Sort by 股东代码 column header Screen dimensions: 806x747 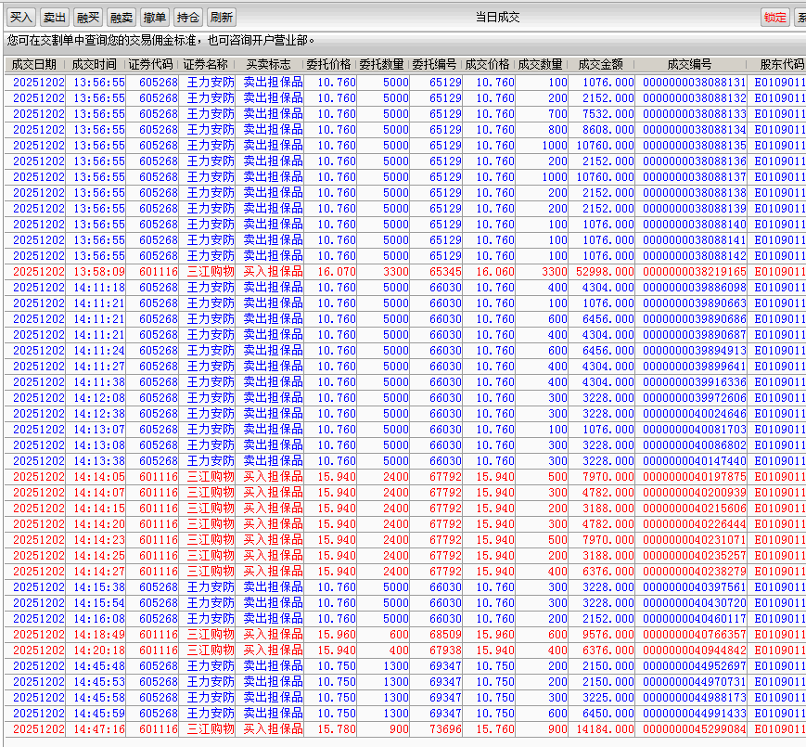[781, 64]
